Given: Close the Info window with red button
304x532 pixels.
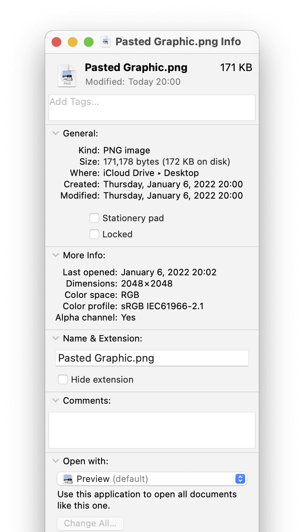Looking at the screenshot, I should pos(56,42).
